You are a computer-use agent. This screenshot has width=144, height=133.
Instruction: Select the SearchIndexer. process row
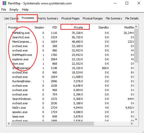coord(70,99)
